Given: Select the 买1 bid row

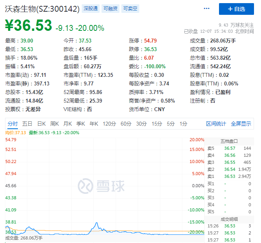Looking at the screenshot, I should pos(229,184).
